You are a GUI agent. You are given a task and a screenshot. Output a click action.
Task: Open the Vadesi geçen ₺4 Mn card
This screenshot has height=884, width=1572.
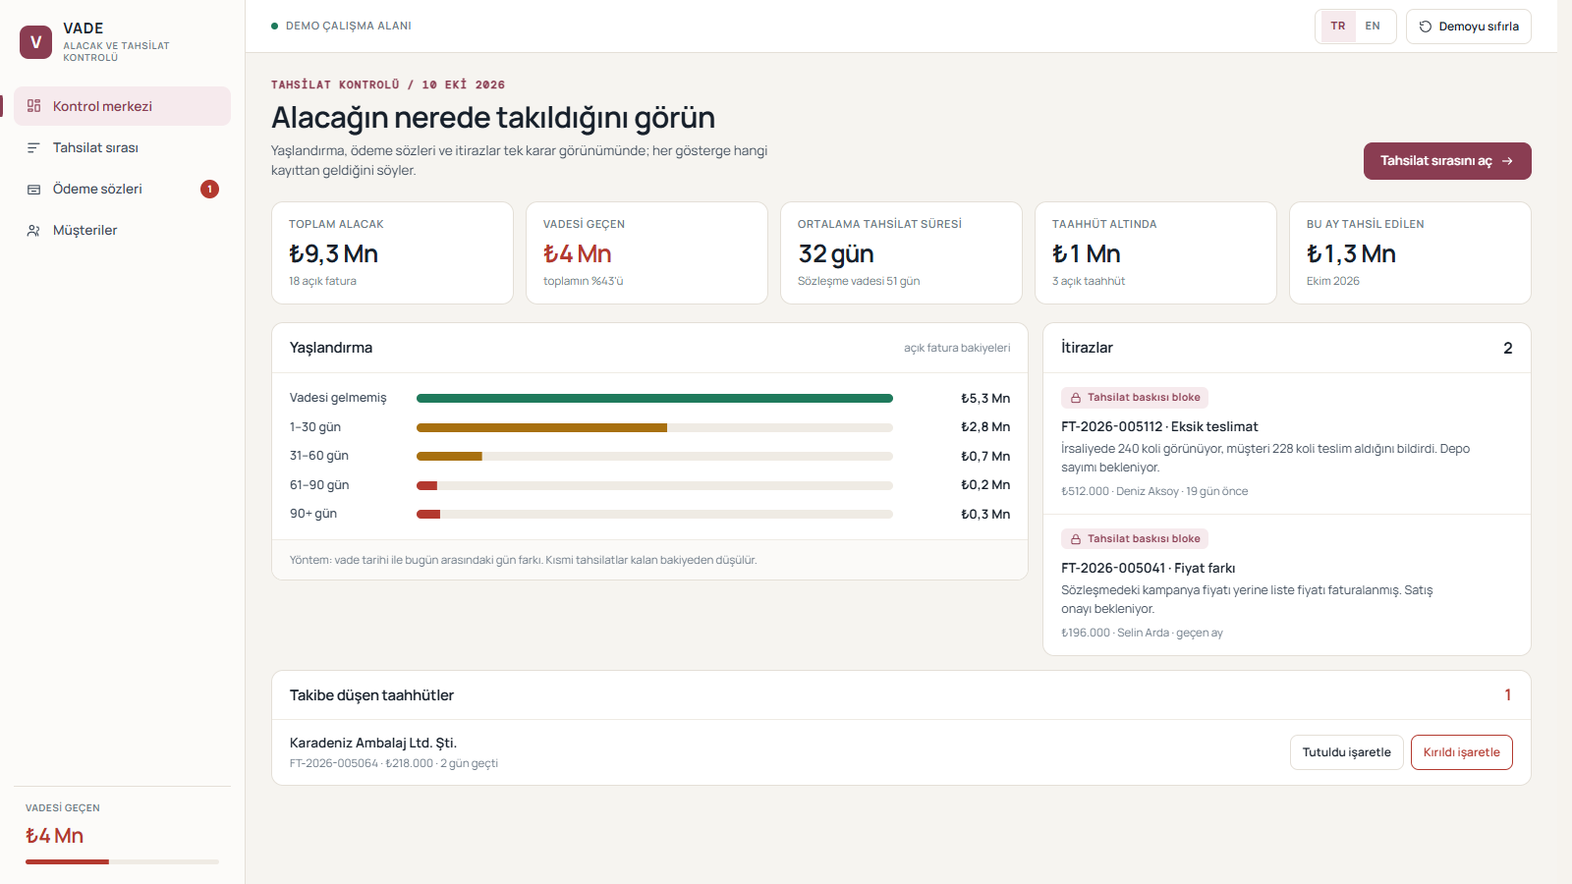646,252
